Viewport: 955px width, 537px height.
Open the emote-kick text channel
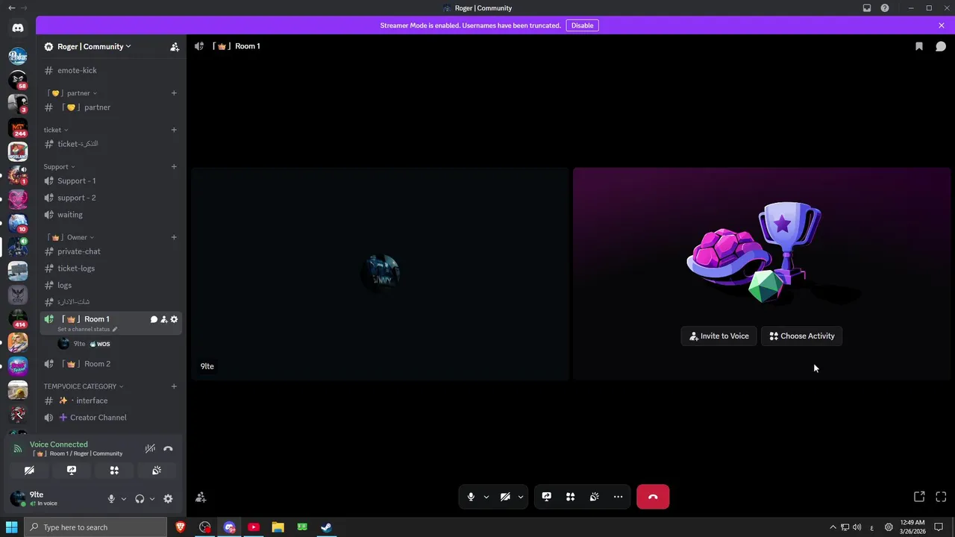coord(110,70)
